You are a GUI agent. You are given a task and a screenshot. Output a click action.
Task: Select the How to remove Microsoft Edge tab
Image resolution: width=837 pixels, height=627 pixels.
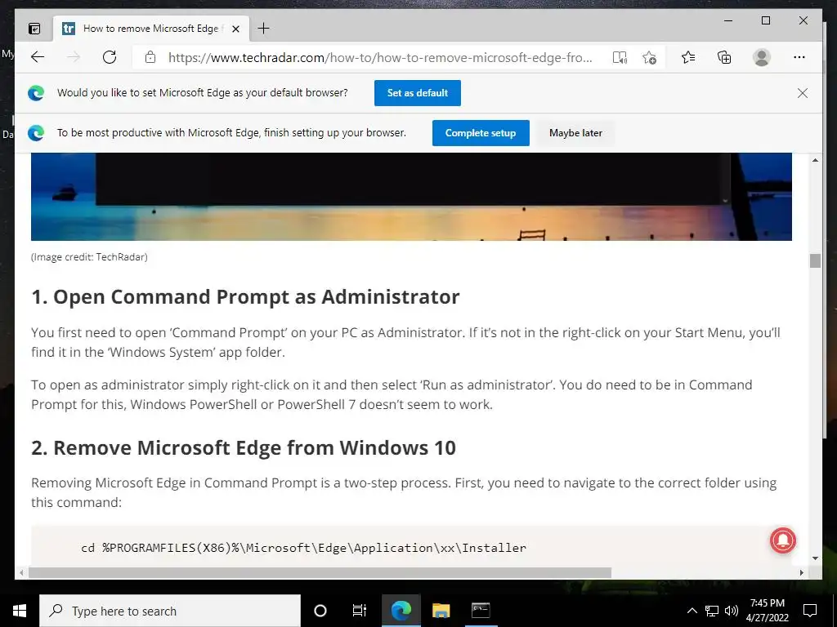point(151,29)
